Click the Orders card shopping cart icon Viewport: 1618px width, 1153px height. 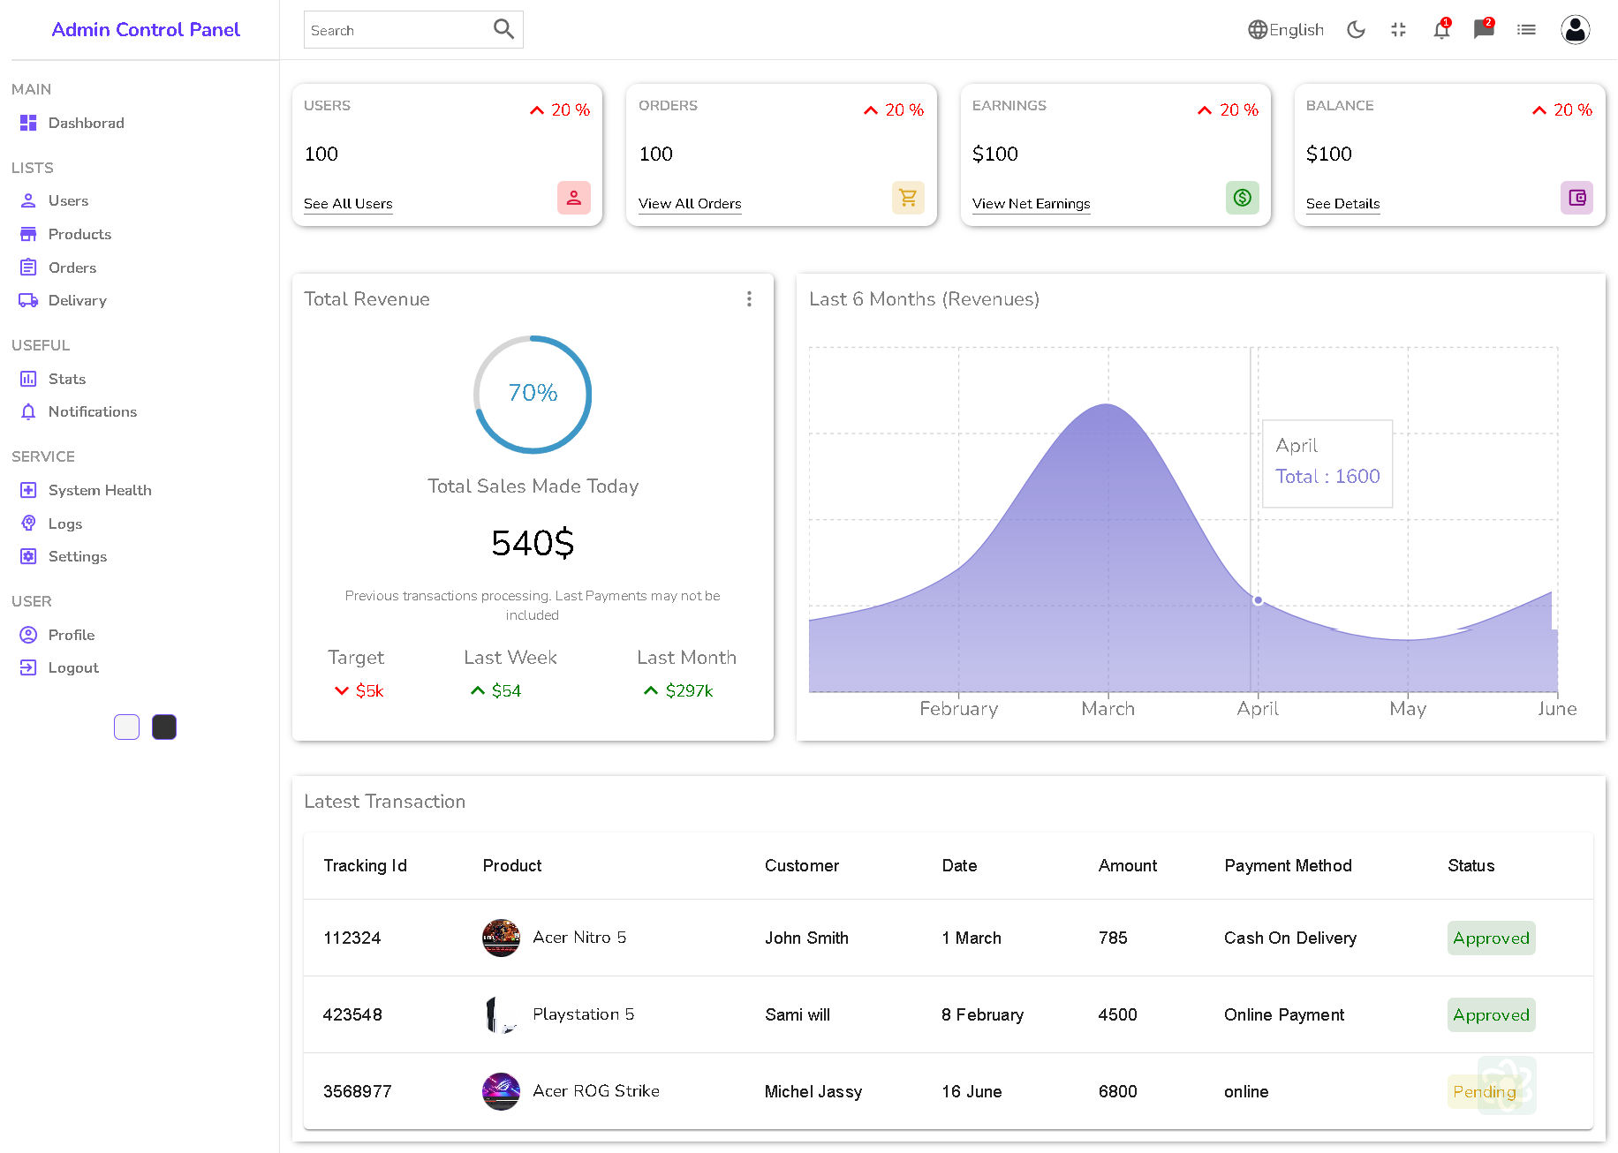pos(908,198)
